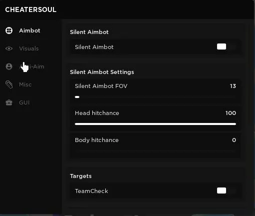The image size is (255, 216).
Task: Click the Body hitchance slider track
Action: click(155, 151)
